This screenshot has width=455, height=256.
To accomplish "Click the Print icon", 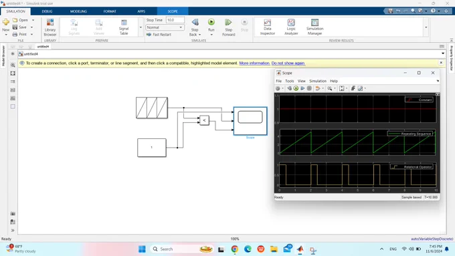I will pyautogui.click(x=15, y=34).
